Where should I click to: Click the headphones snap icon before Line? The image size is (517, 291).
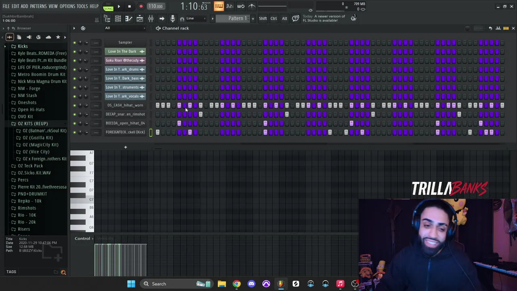pos(182,19)
